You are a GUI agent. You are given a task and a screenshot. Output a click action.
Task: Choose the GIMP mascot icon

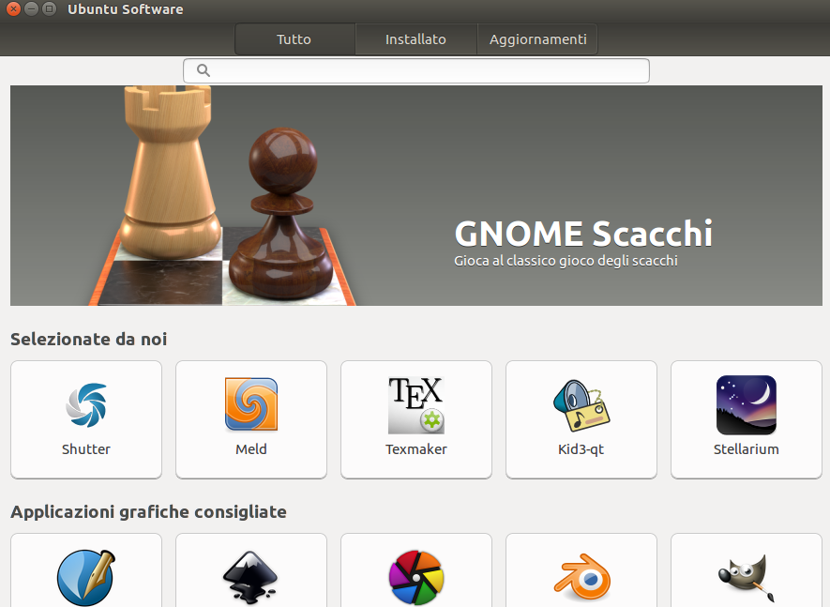click(746, 577)
